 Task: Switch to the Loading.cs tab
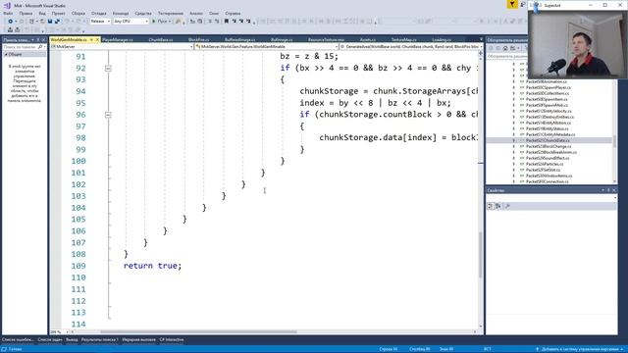442,39
